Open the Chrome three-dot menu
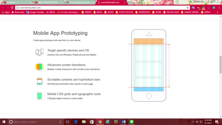Screen dimensions: 222x125 coord(219,8)
